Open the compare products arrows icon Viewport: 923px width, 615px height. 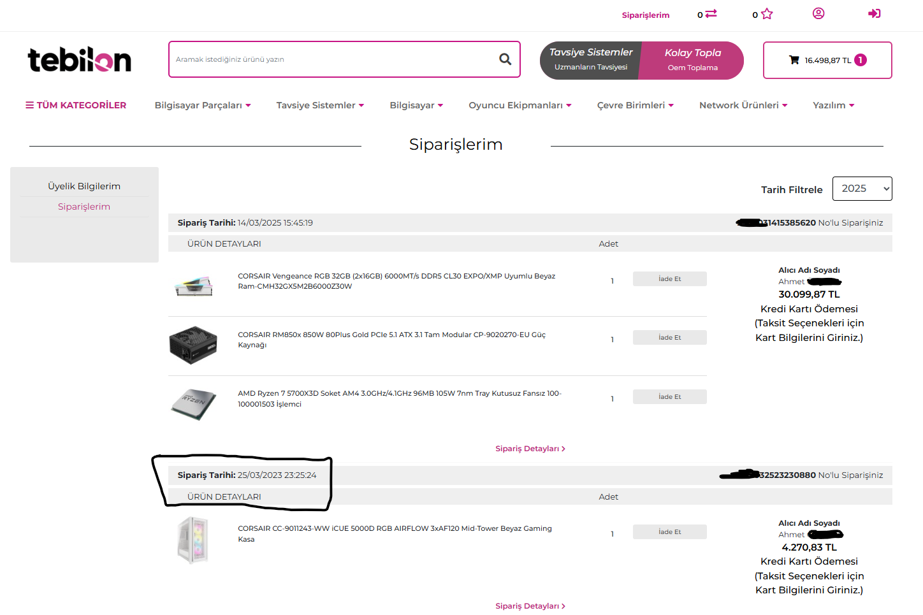tap(711, 13)
